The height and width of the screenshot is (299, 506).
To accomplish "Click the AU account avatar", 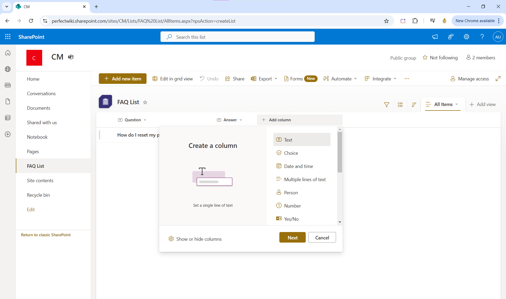I will click(498, 37).
